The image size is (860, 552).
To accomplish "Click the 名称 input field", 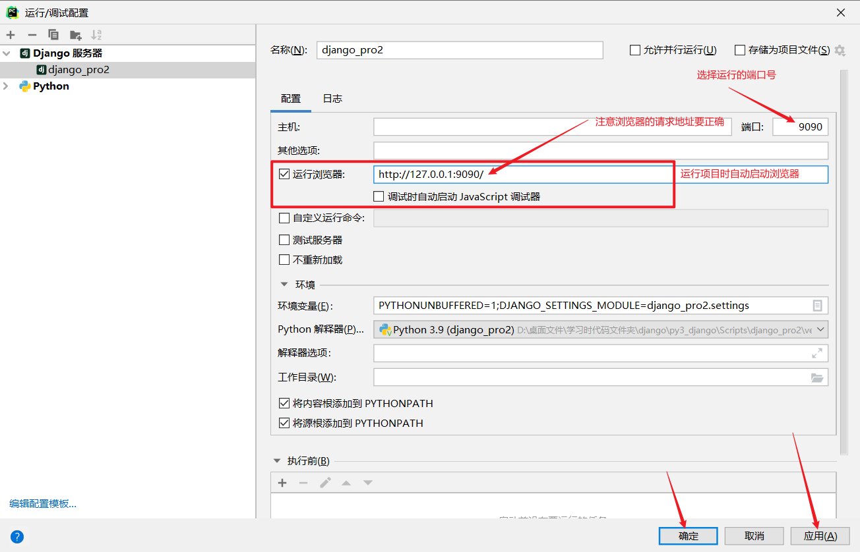I will (460, 50).
